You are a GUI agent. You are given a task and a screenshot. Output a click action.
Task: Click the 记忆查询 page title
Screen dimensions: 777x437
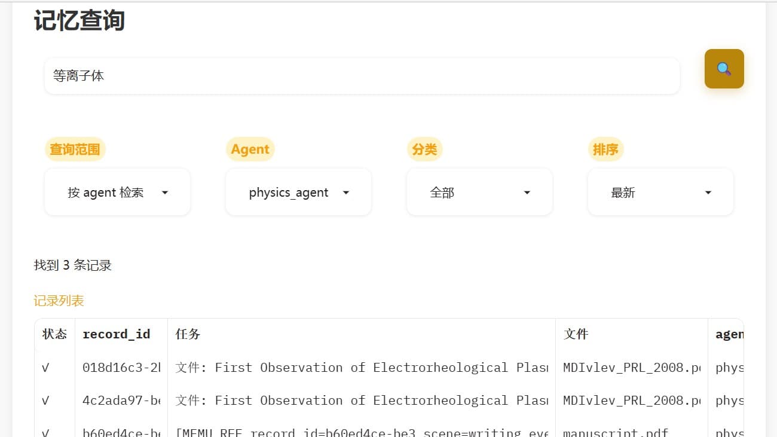[78, 20]
